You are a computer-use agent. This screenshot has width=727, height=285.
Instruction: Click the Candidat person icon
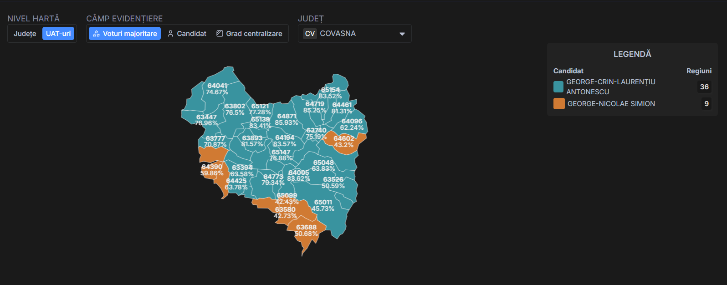171,34
